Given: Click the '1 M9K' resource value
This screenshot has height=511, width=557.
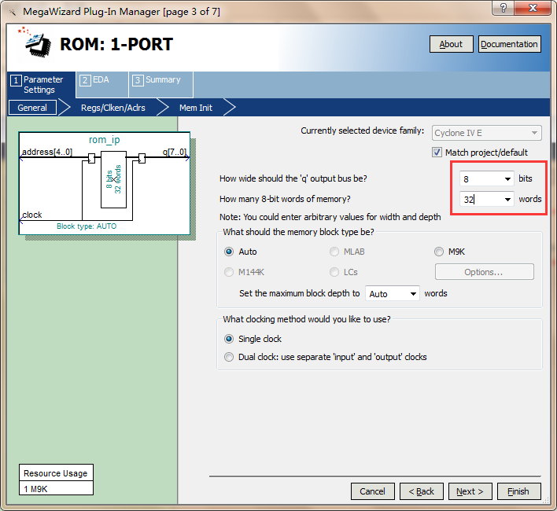Looking at the screenshot, I should point(35,489).
